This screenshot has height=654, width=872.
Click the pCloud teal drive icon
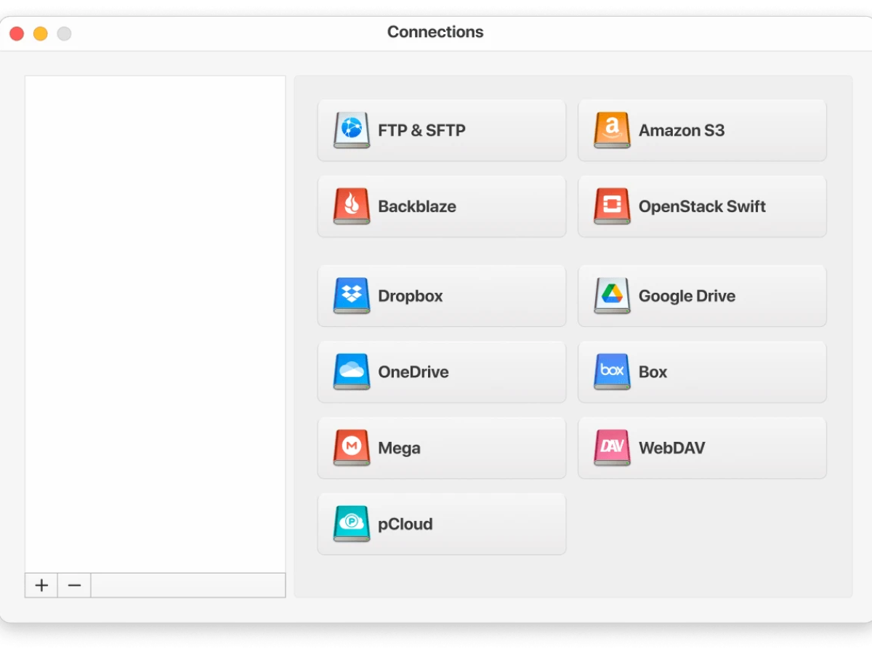(x=352, y=524)
